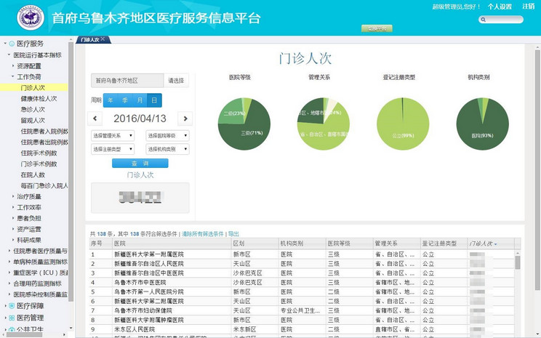
Task: Go to the previous date with left arrow
Action: pyautogui.click(x=95, y=118)
